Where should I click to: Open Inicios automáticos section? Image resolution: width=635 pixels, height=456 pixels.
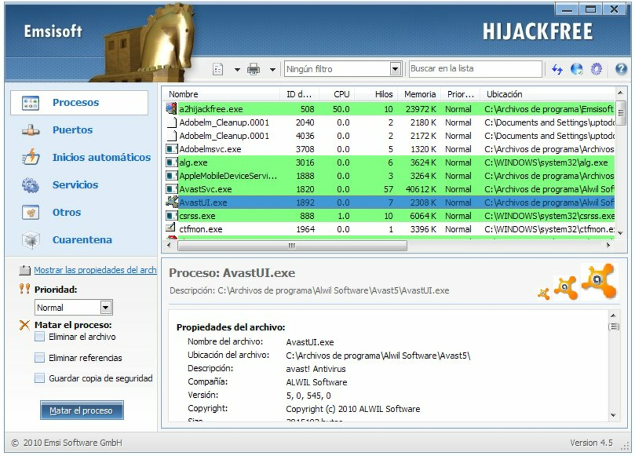point(101,157)
